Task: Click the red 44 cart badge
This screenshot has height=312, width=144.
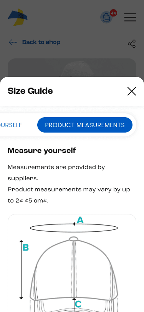Action: coord(113,13)
